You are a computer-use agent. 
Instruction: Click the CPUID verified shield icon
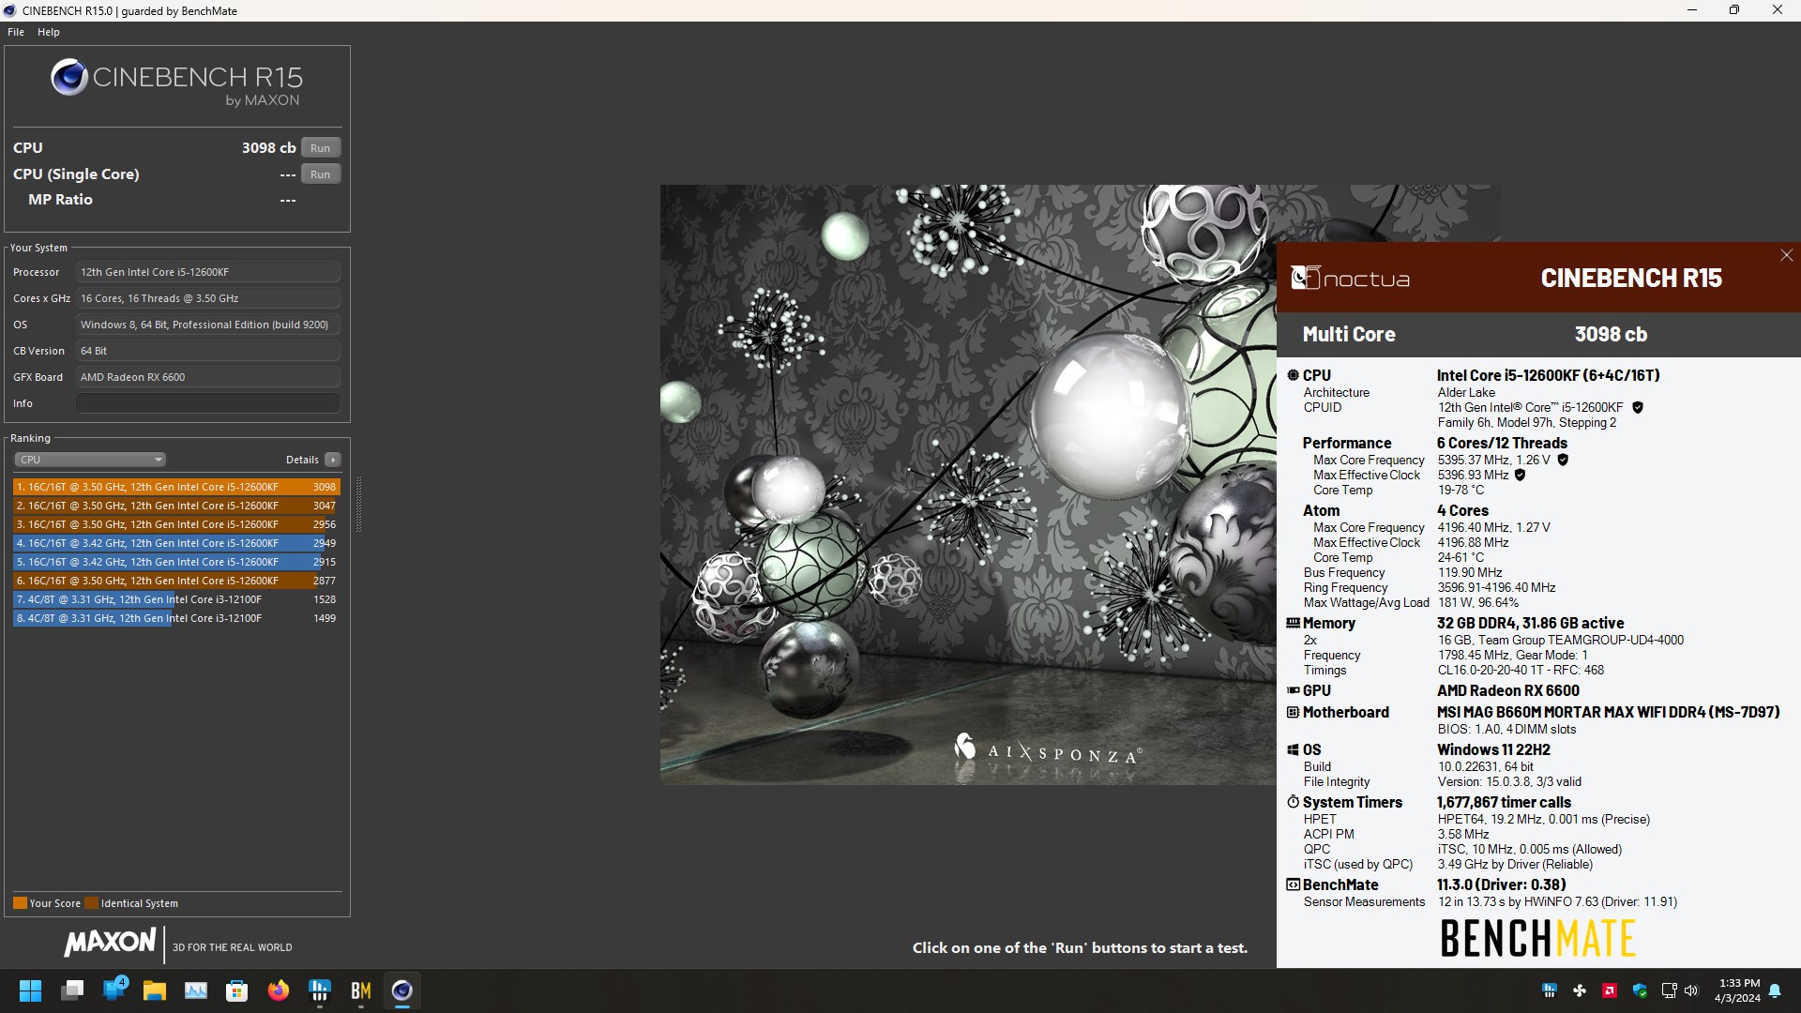point(1638,407)
